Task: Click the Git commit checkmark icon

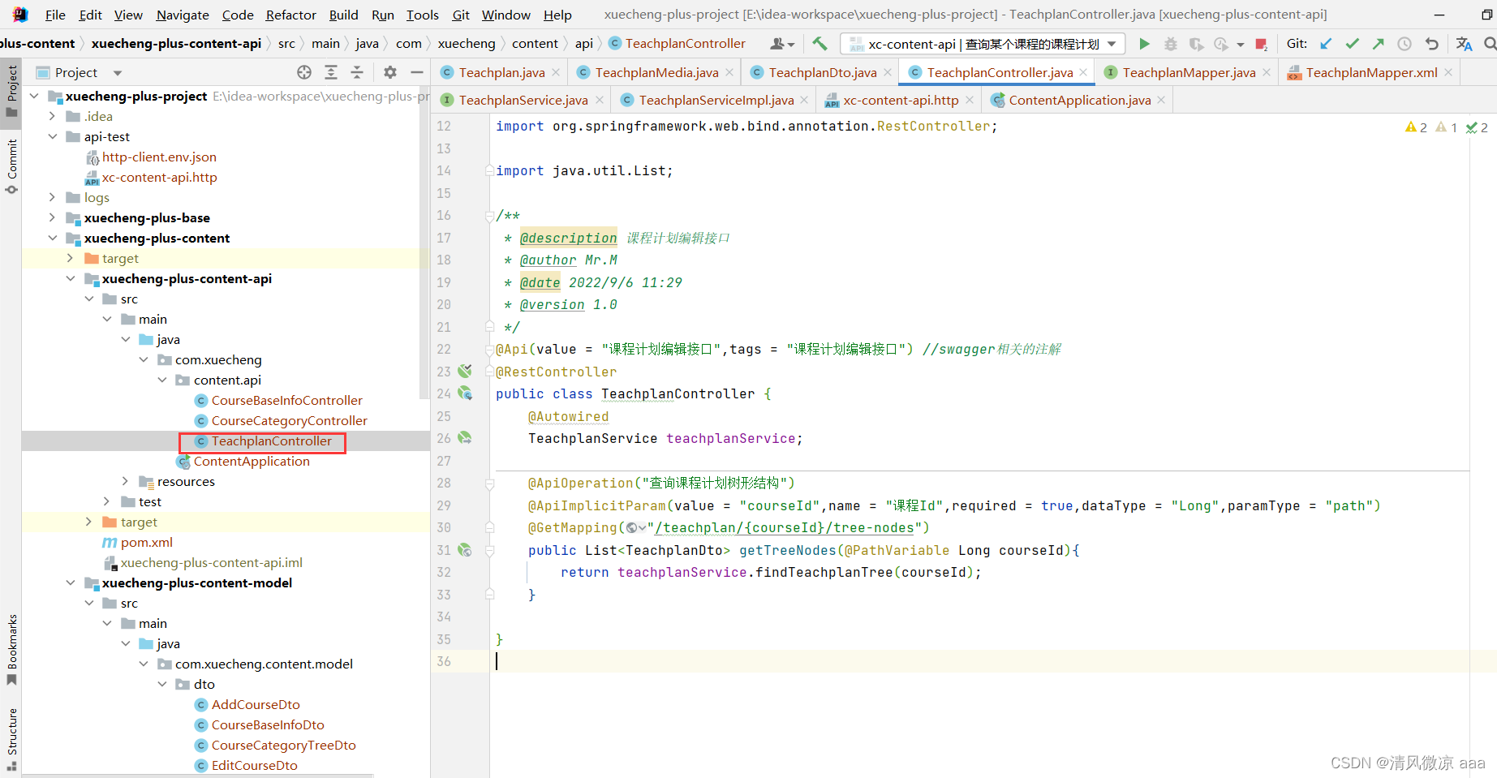Action: pos(1352,44)
